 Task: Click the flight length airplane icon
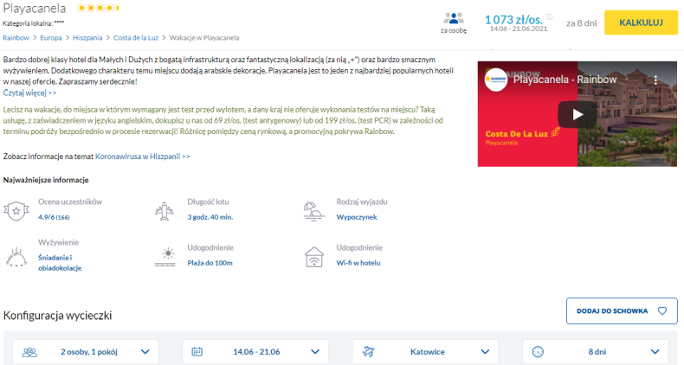(165, 212)
